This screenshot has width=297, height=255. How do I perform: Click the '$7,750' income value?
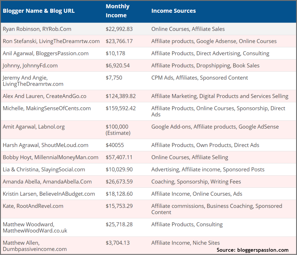coord(114,78)
